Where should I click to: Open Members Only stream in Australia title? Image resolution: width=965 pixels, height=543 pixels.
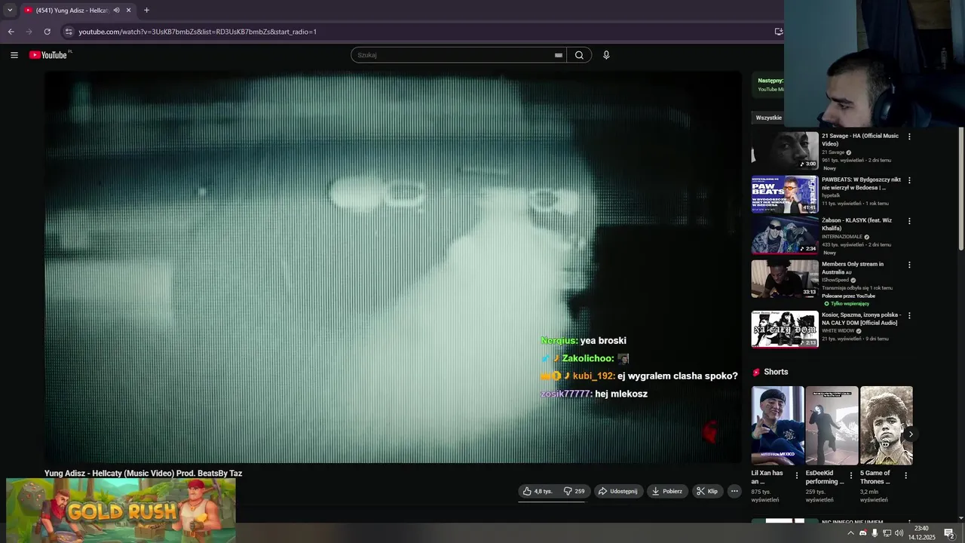[853, 268]
